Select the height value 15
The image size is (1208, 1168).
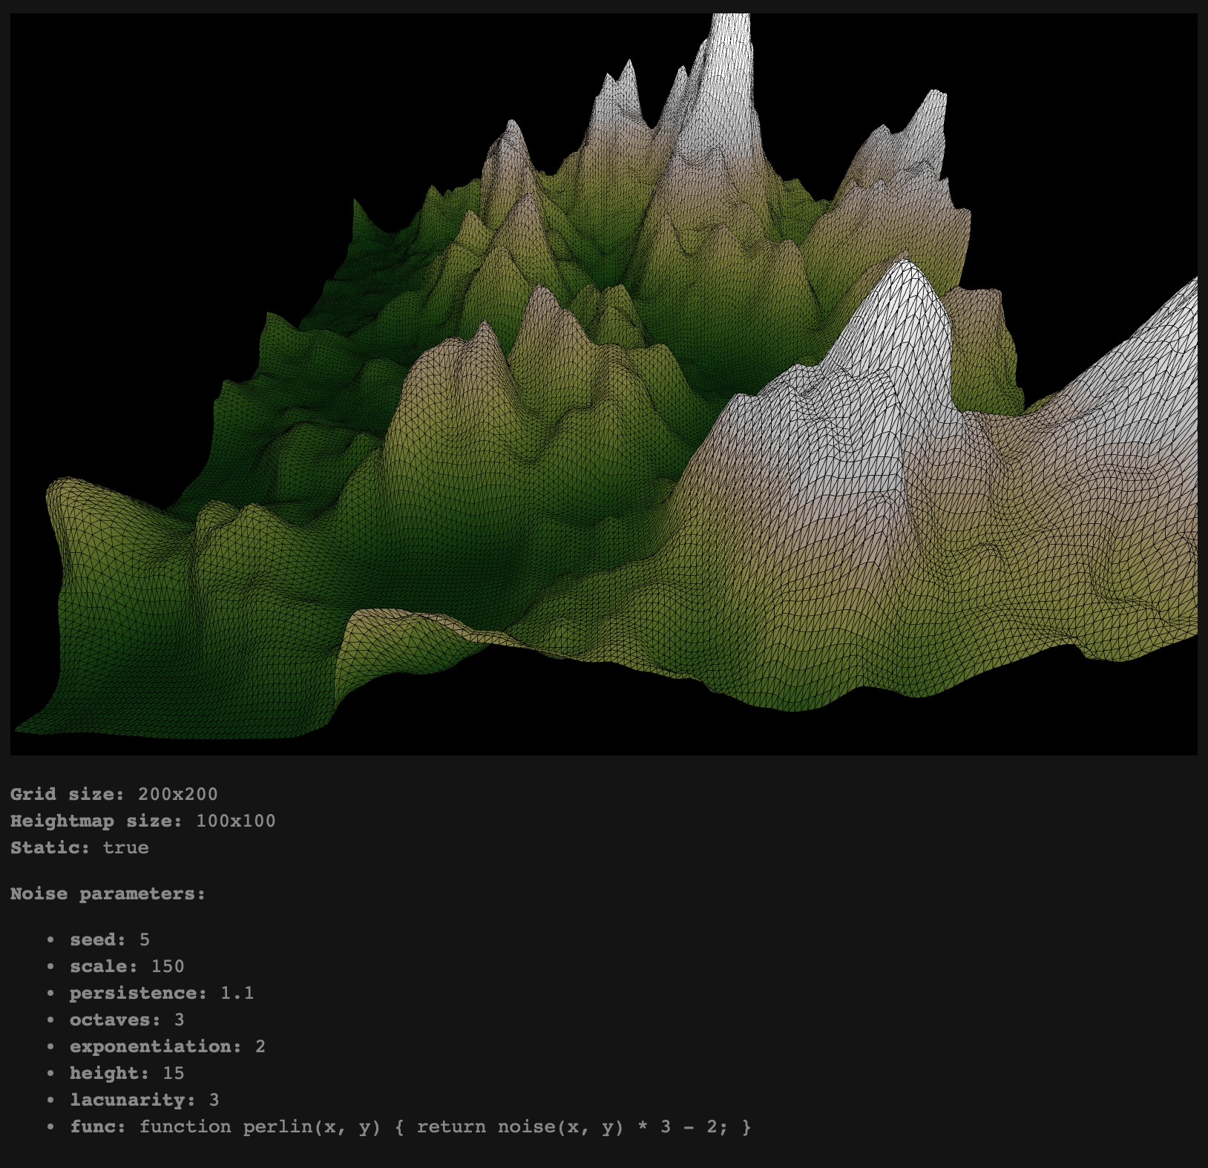(x=172, y=1073)
